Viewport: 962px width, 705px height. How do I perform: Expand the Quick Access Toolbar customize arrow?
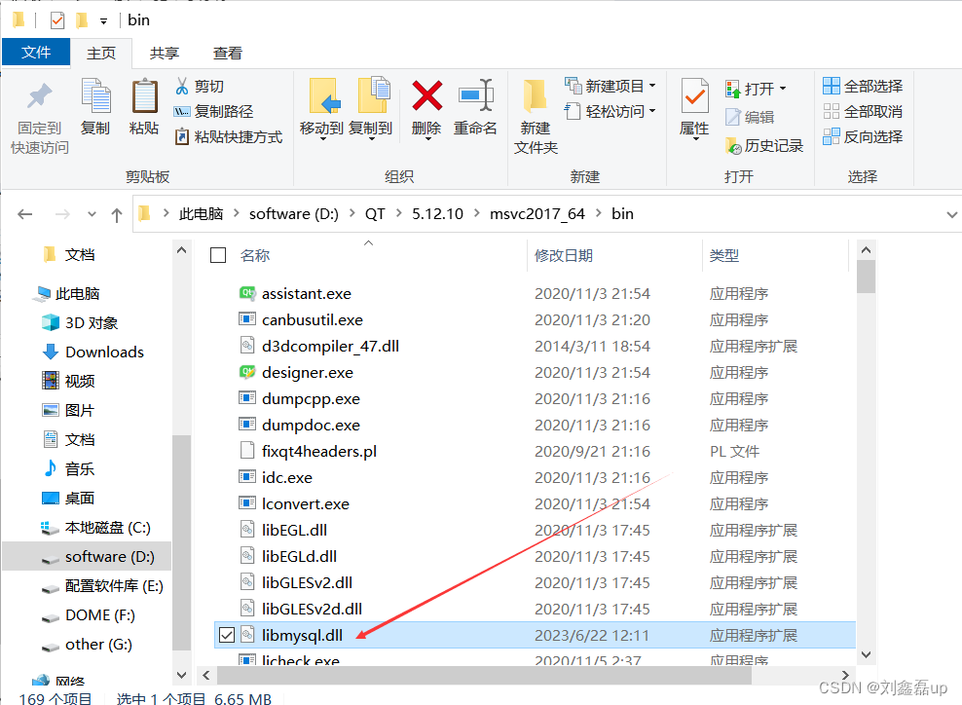point(103,19)
